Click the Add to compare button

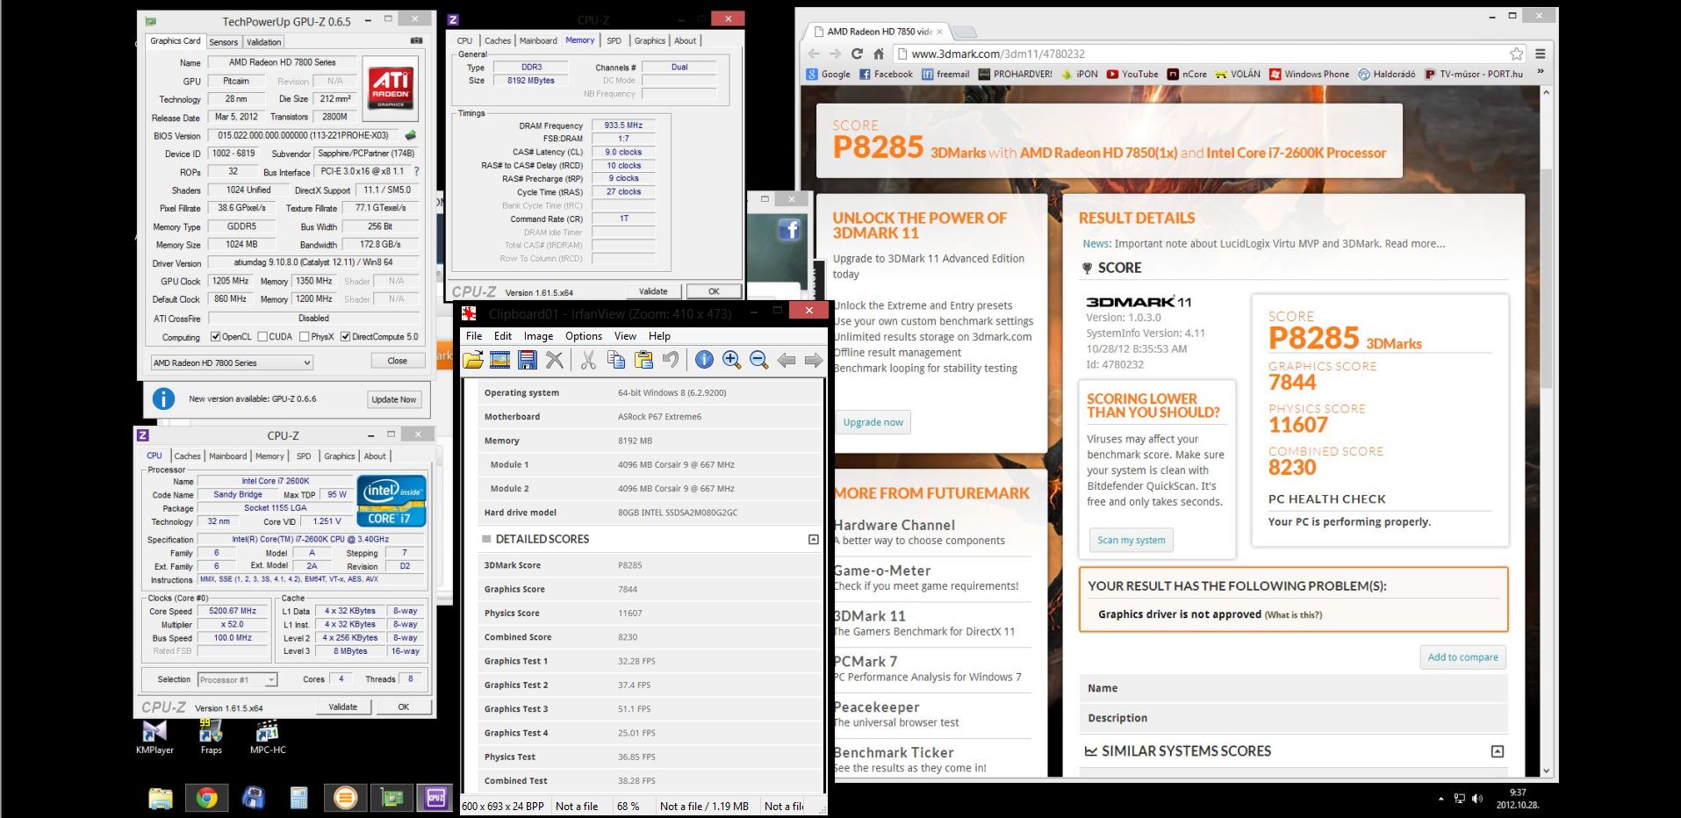(1462, 657)
